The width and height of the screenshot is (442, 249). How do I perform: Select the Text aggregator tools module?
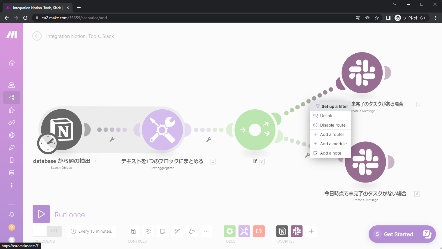click(x=162, y=130)
